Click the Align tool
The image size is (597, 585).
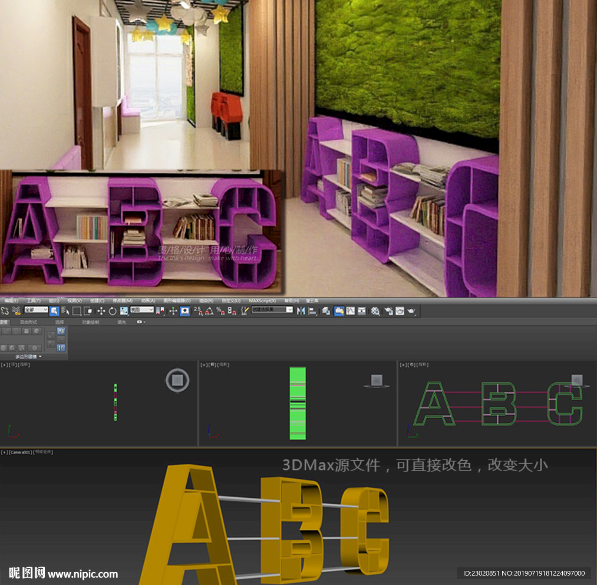(x=312, y=311)
